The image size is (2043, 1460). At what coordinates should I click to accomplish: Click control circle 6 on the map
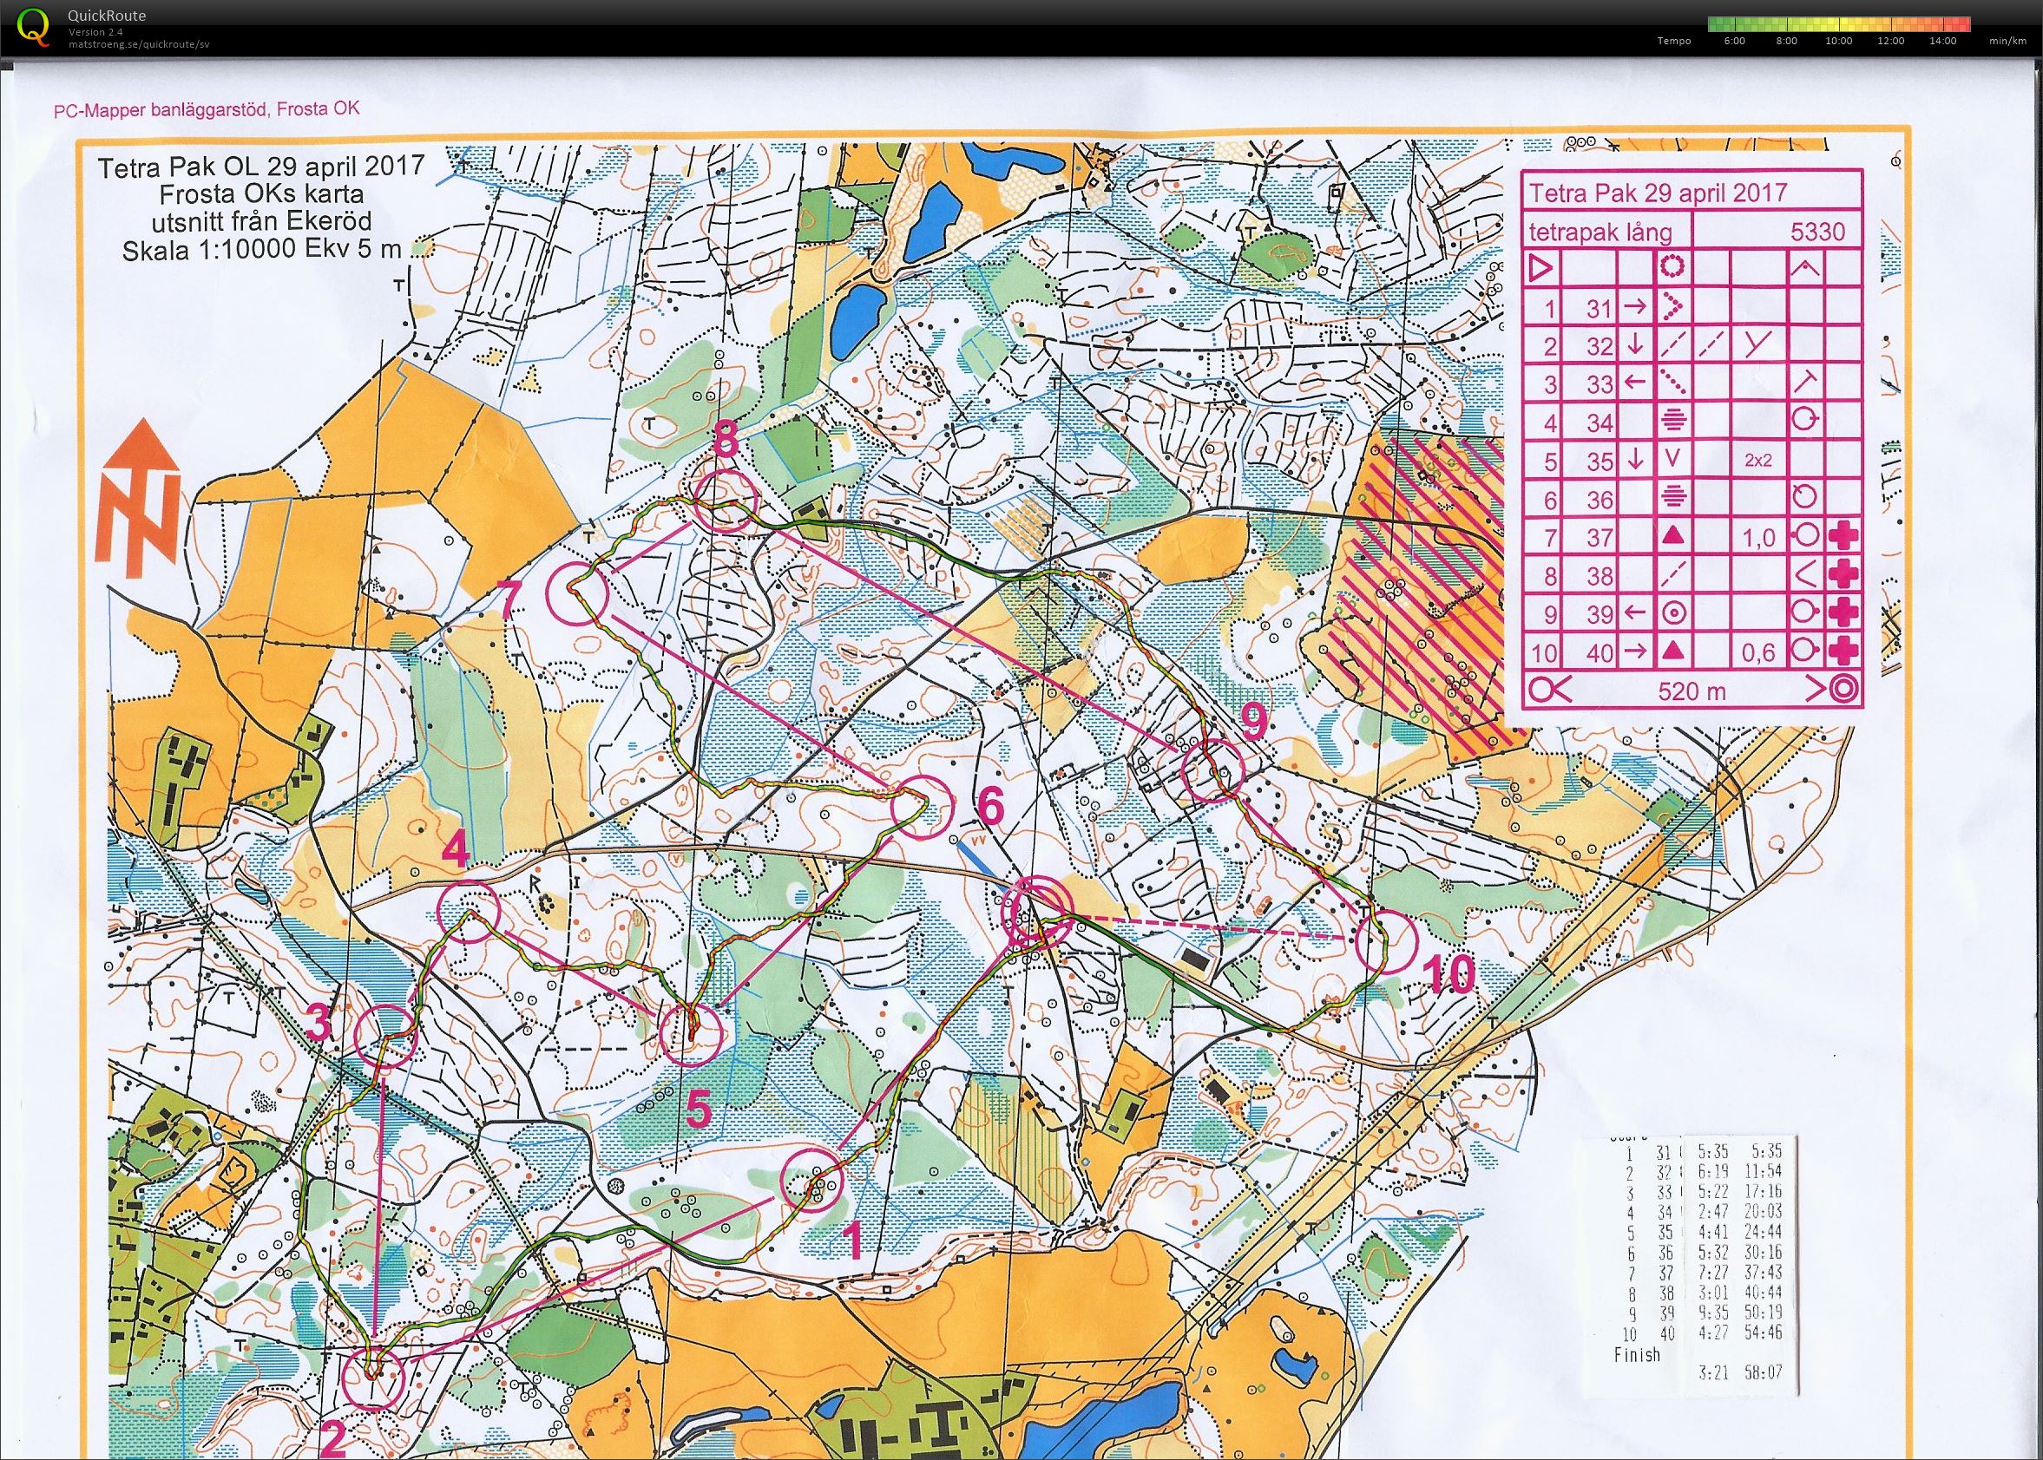922,808
